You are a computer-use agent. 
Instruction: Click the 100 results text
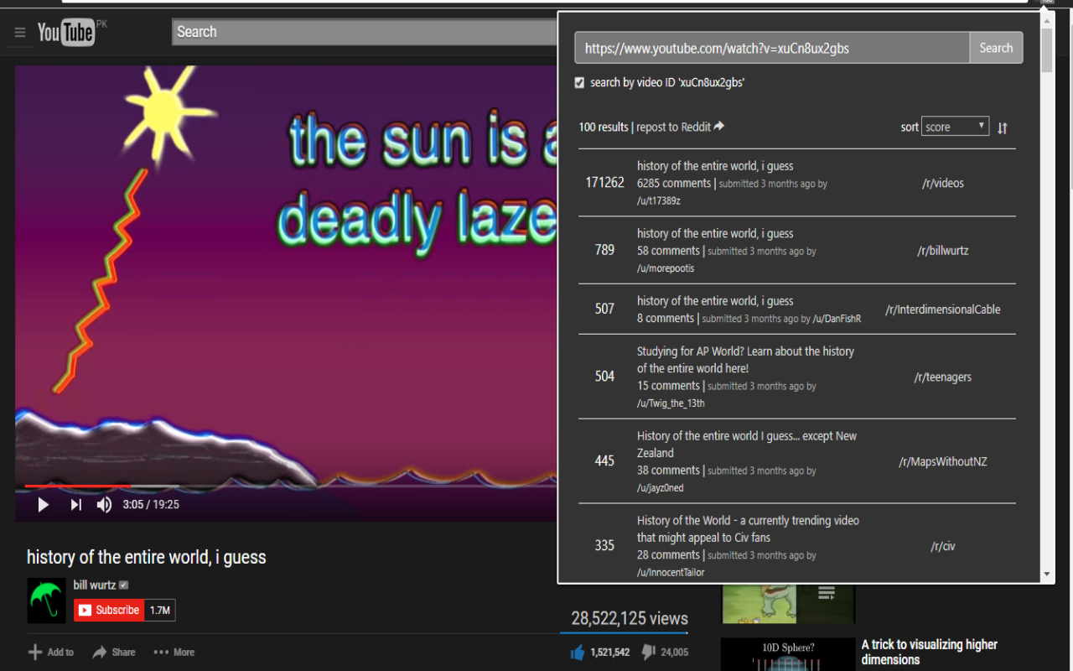604,127
